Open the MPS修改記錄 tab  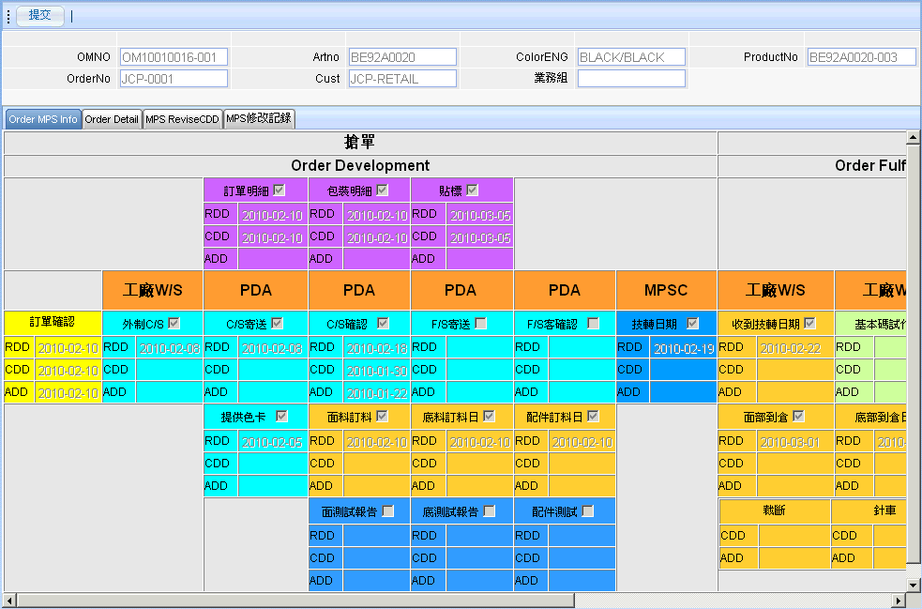coord(259,119)
